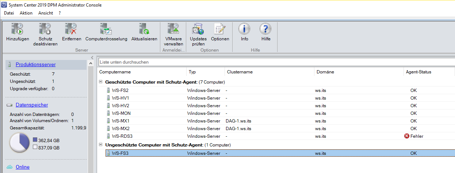Collapse the left navigation pane arrow
The height and width of the screenshot is (173, 455).
[92, 58]
